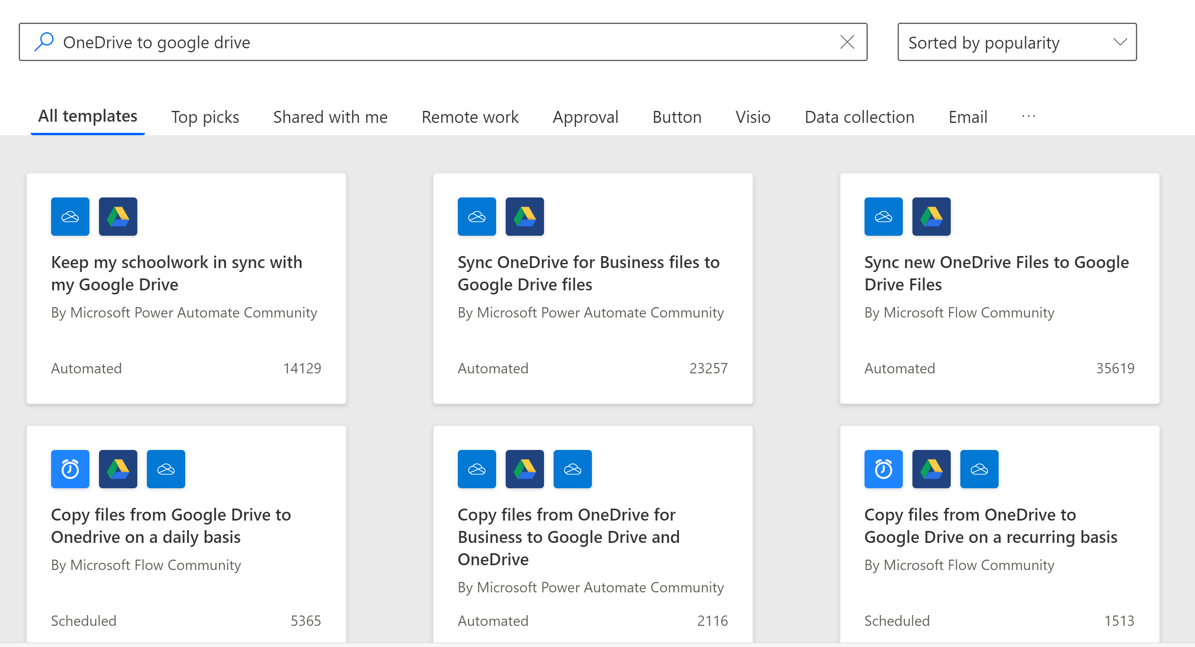Click the OneDrive icon on the schoolwork sync template
The height and width of the screenshot is (647, 1195).
[70, 217]
